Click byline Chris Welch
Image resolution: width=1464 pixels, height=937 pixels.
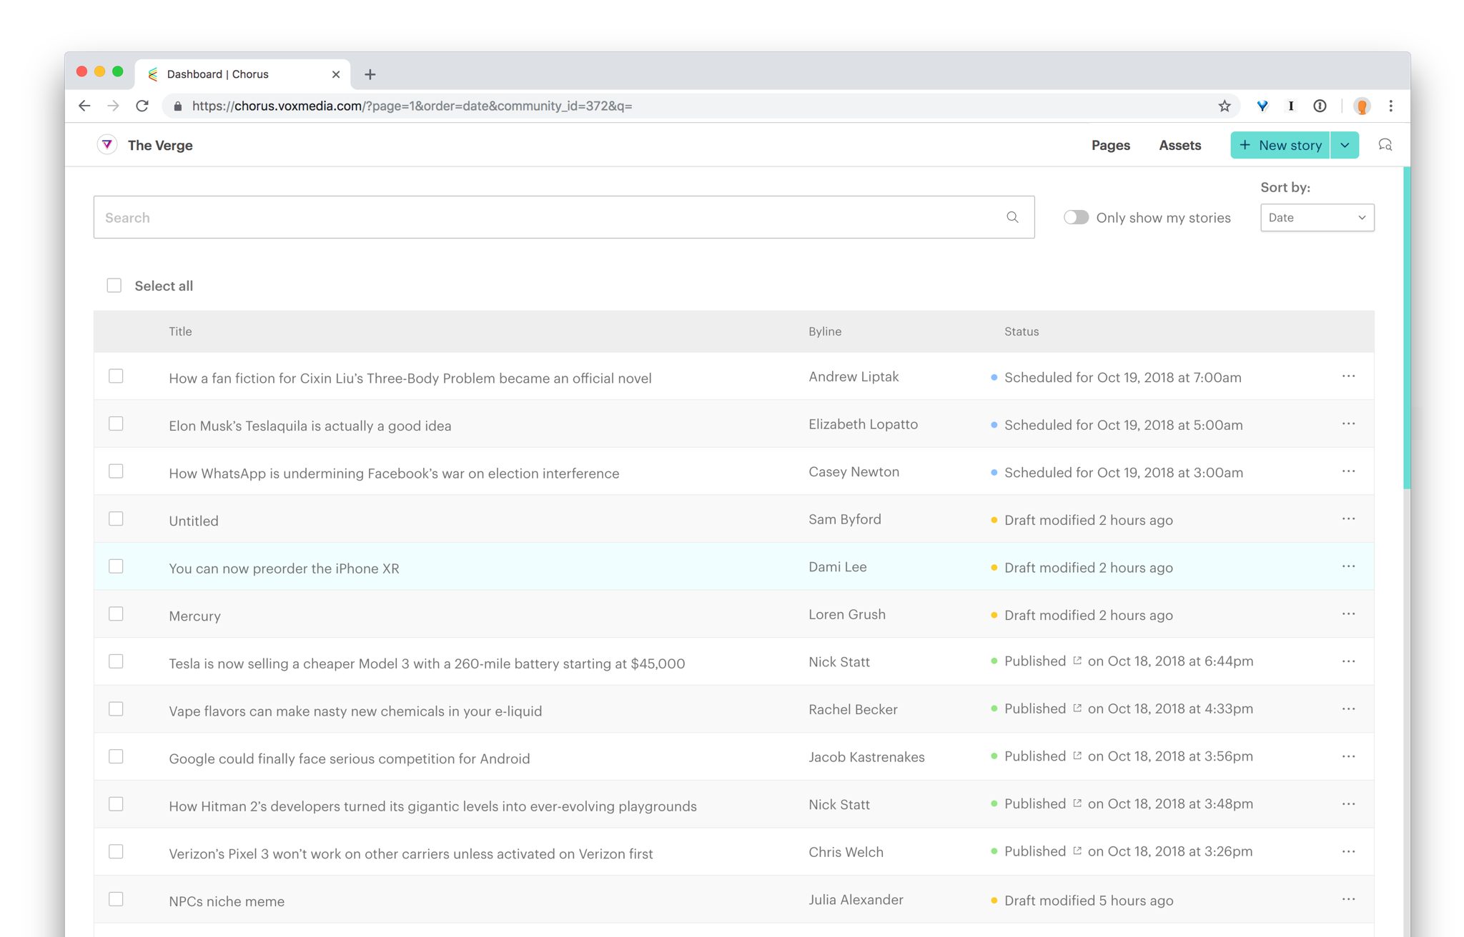pos(846,852)
